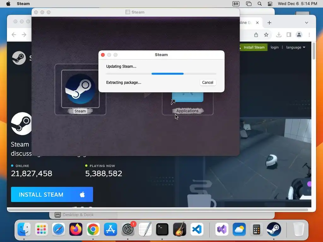Open the login link on Steam site

pyautogui.click(x=274, y=47)
